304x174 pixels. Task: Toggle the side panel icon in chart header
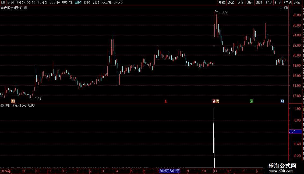point(286,8)
